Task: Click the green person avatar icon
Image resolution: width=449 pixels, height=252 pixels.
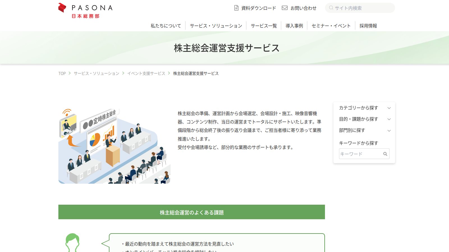Action: pos(72,242)
